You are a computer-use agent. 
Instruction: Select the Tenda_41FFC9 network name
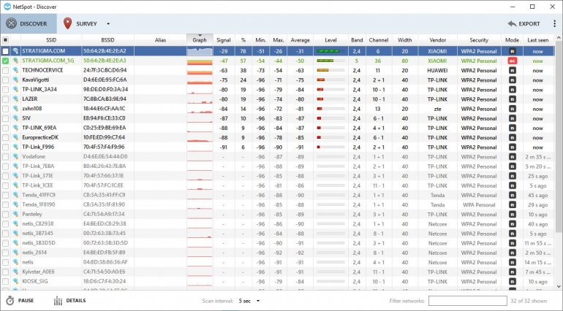pyautogui.click(x=39, y=195)
